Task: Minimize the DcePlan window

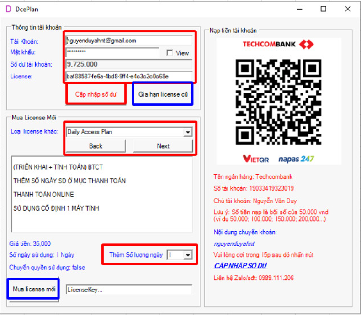Action: pos(299,9)
